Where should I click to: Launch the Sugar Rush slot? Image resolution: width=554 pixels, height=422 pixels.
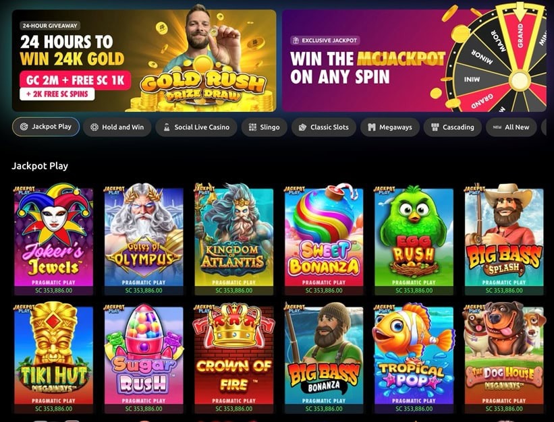(144, 358)
